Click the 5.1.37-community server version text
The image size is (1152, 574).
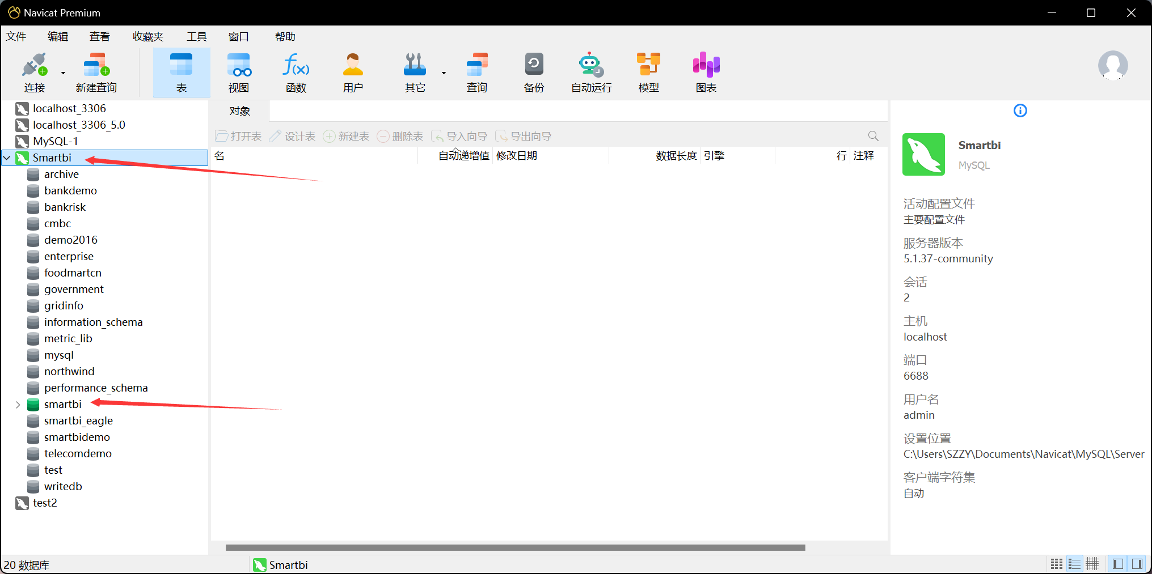(948, 259)
